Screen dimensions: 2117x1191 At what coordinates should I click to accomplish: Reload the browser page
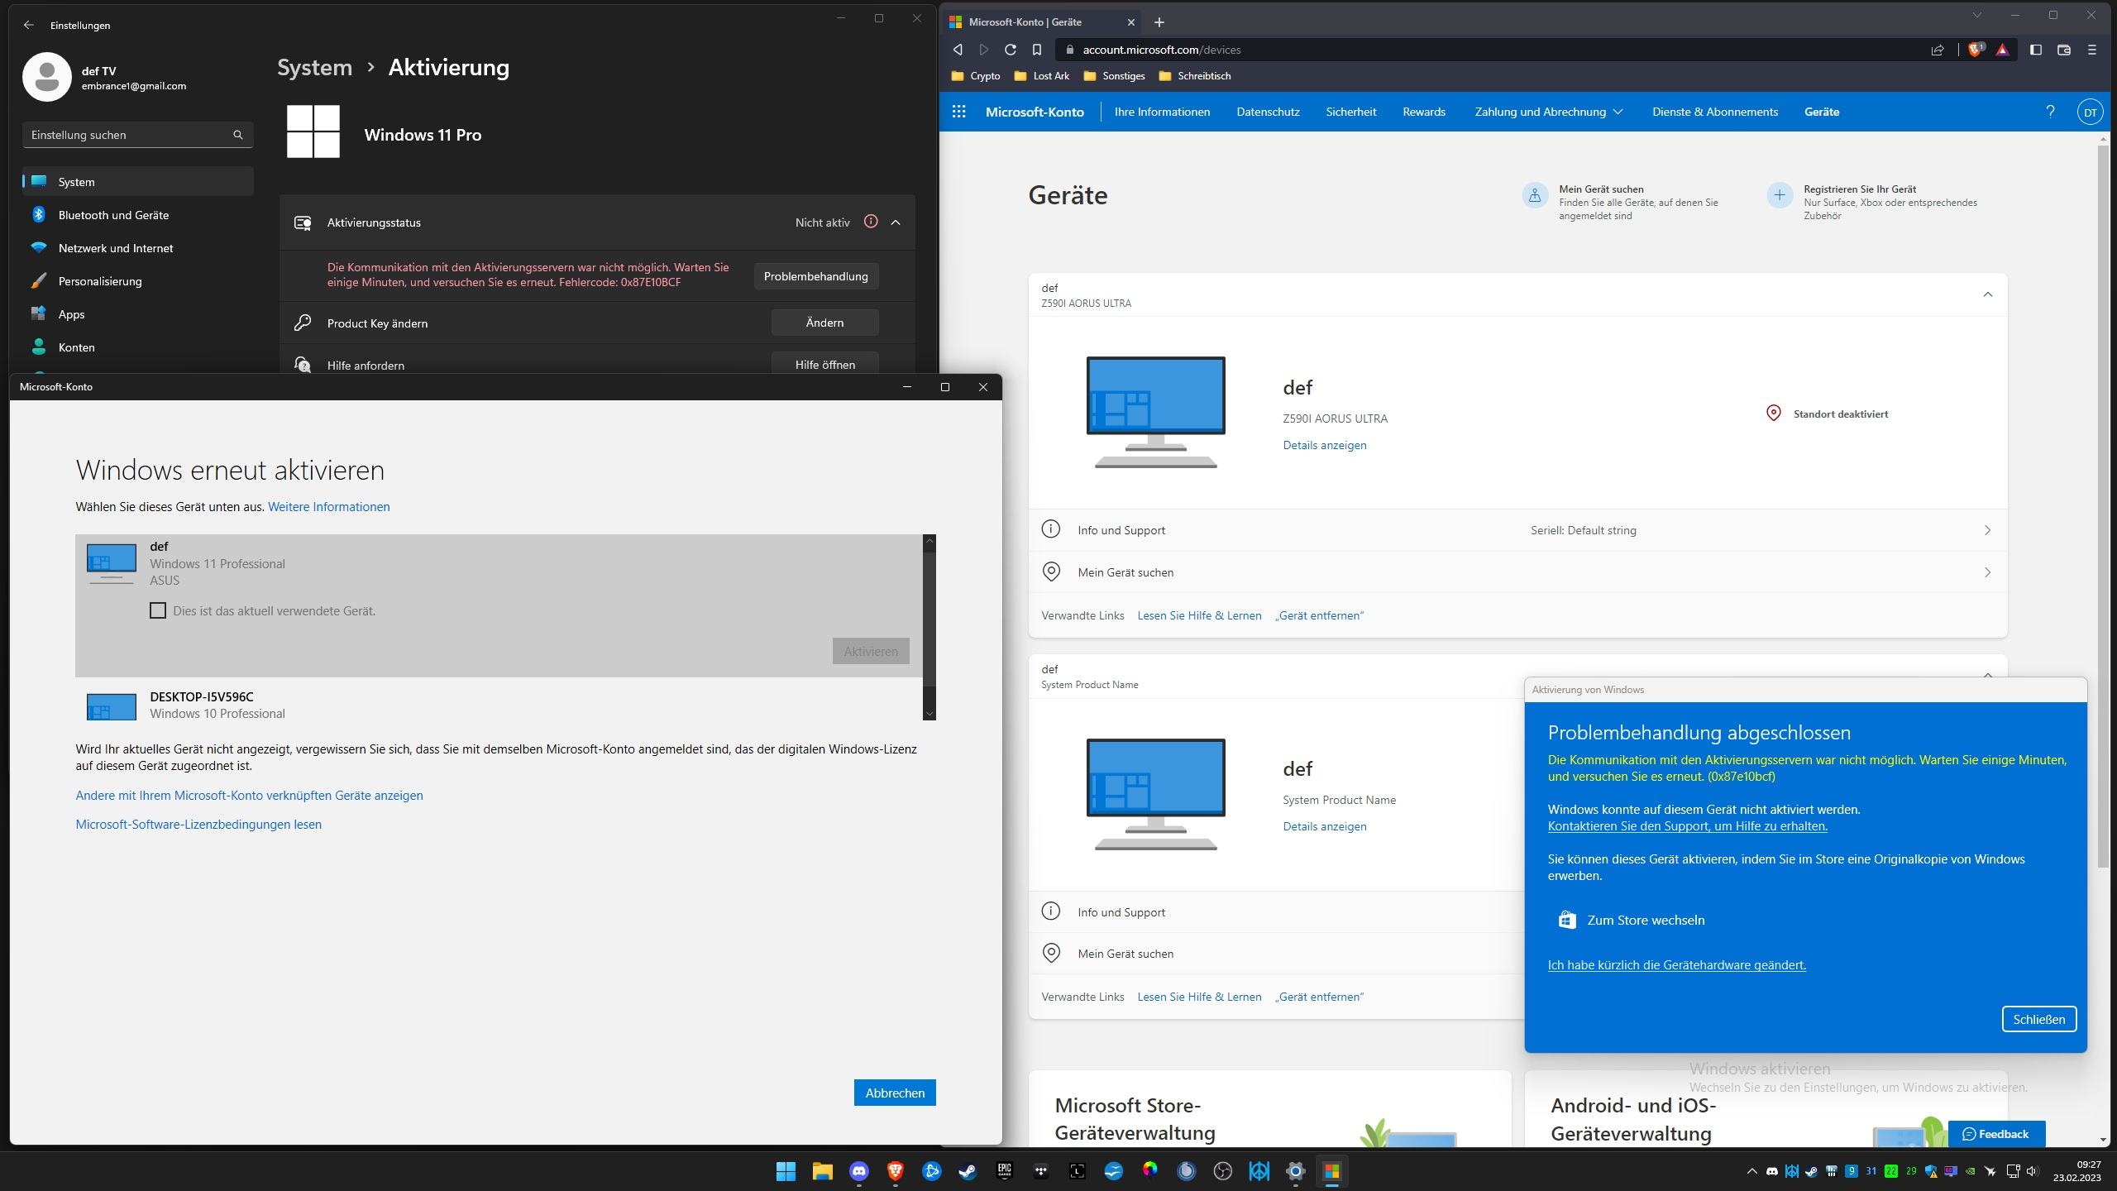[x=1010, y=50]
